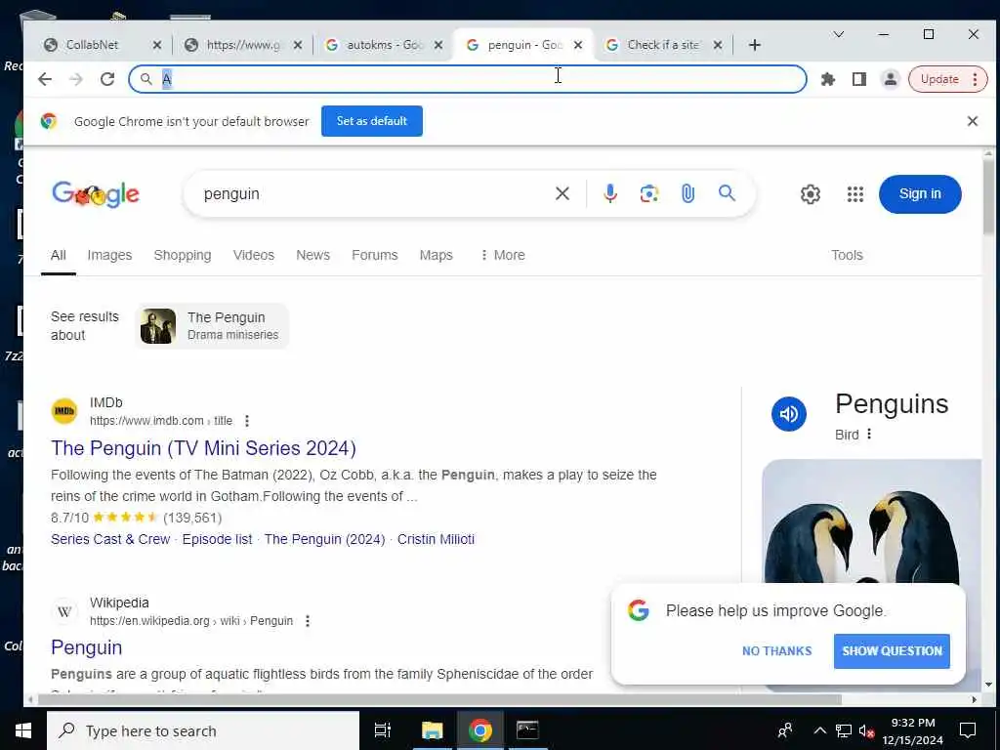Attach a file using the paperclip icon

[x=687, y=193]
